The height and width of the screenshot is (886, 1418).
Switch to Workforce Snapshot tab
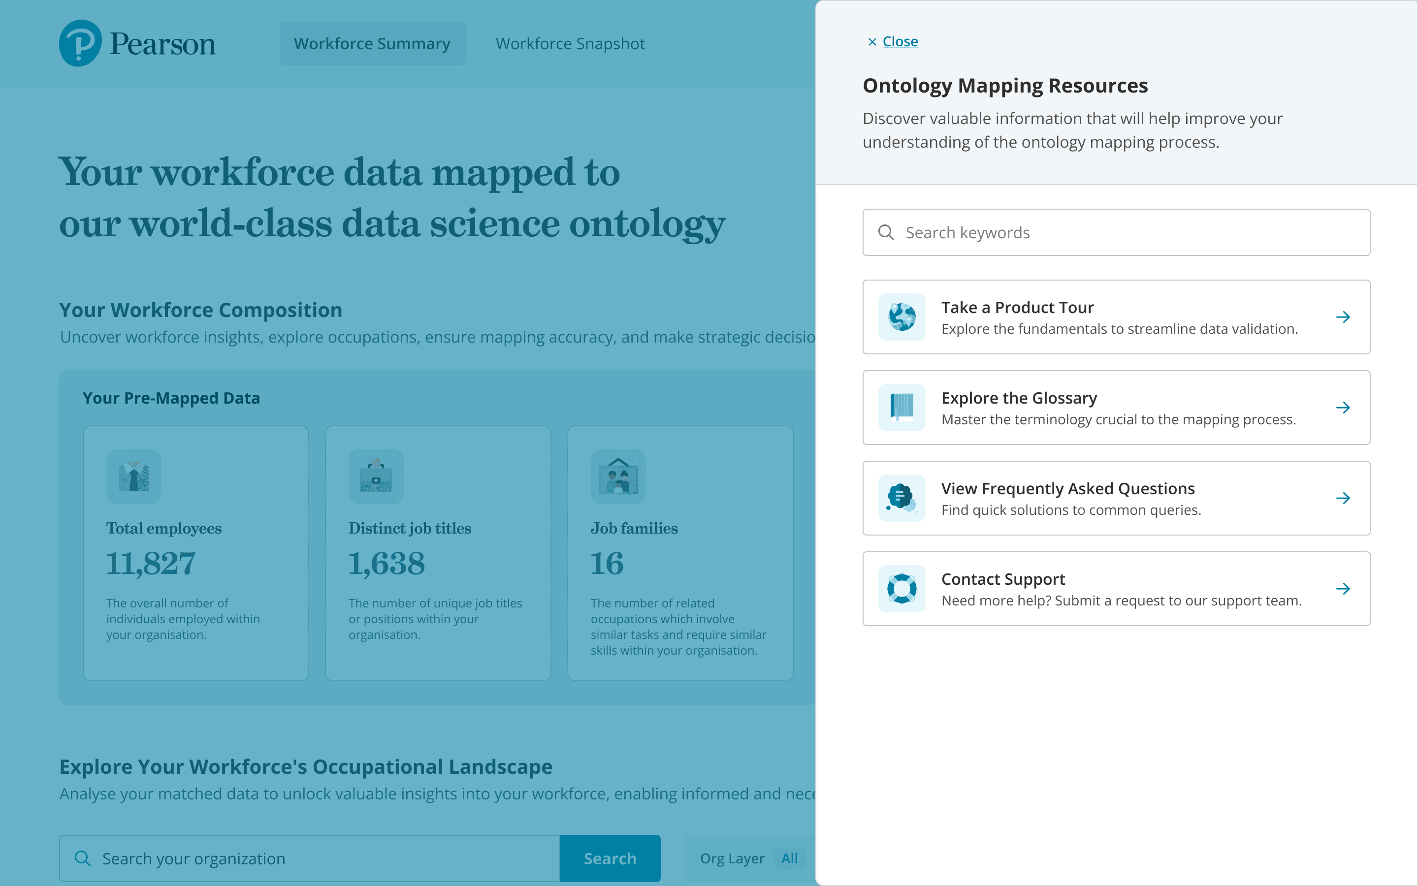click(x=570, y=43)
